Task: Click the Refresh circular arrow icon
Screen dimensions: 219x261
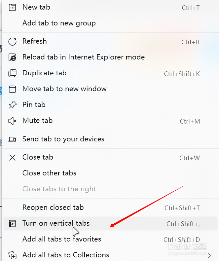Action: tap(12, 42)
